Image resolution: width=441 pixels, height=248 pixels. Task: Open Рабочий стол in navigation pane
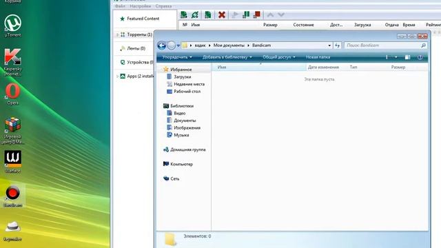[183, 92]
